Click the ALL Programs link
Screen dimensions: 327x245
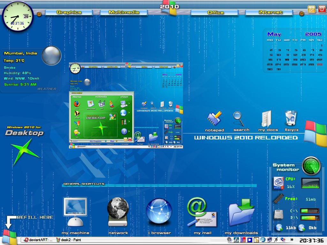point(95,140)
